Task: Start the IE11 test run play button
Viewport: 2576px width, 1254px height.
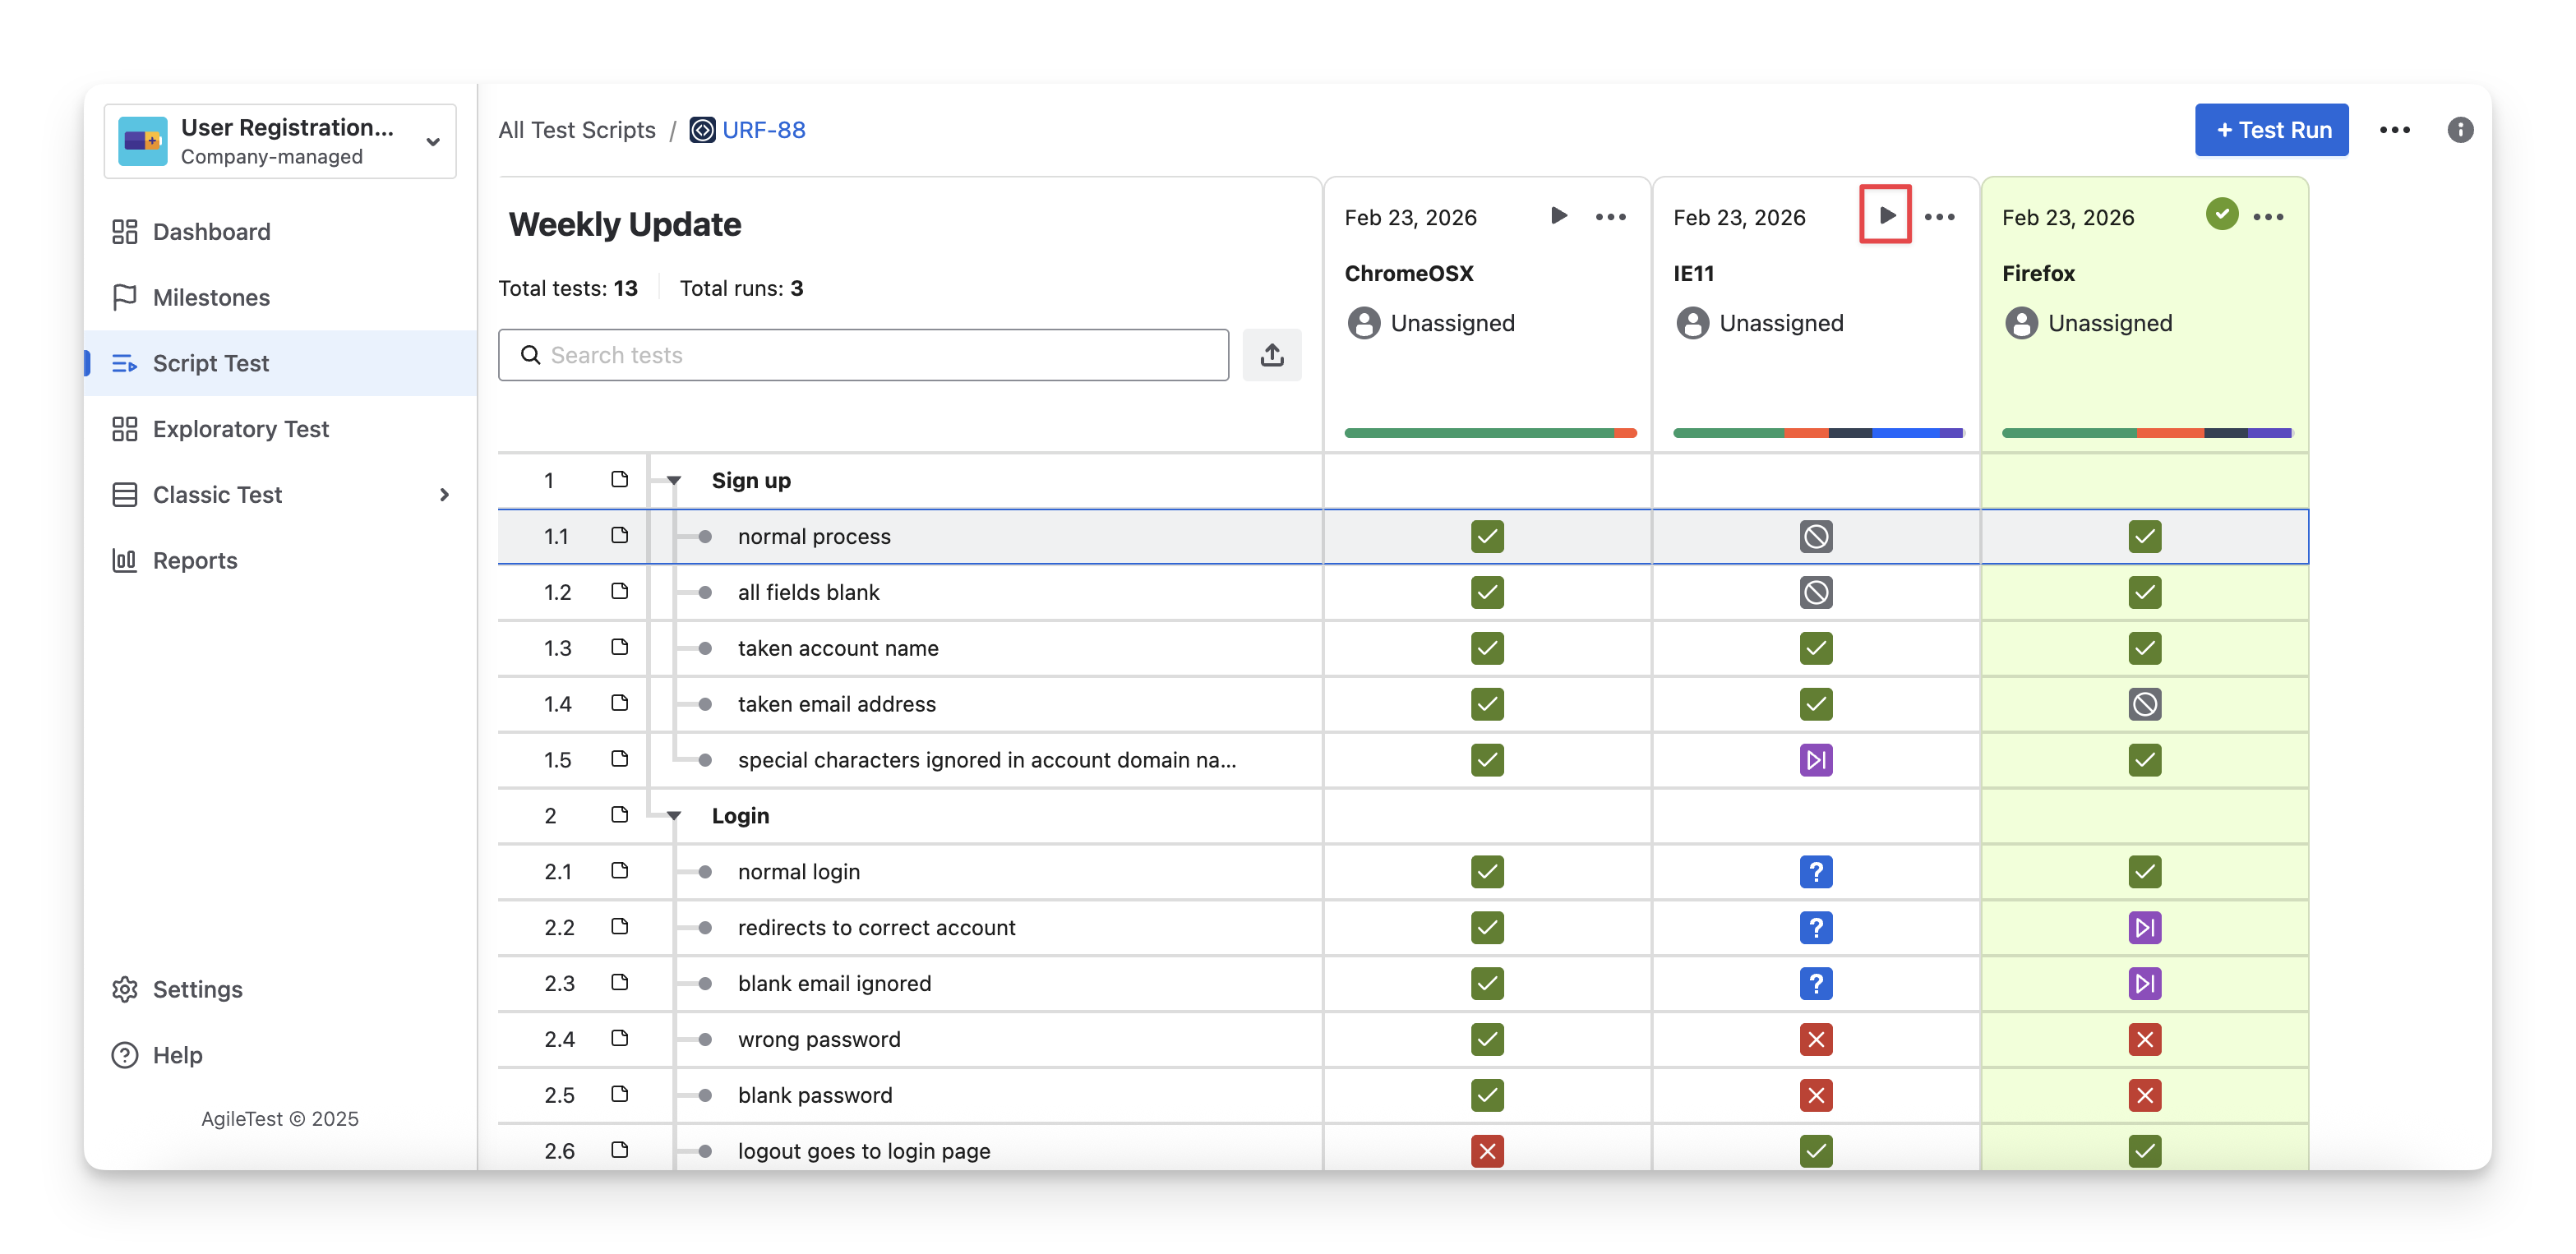Action: 1886,215
